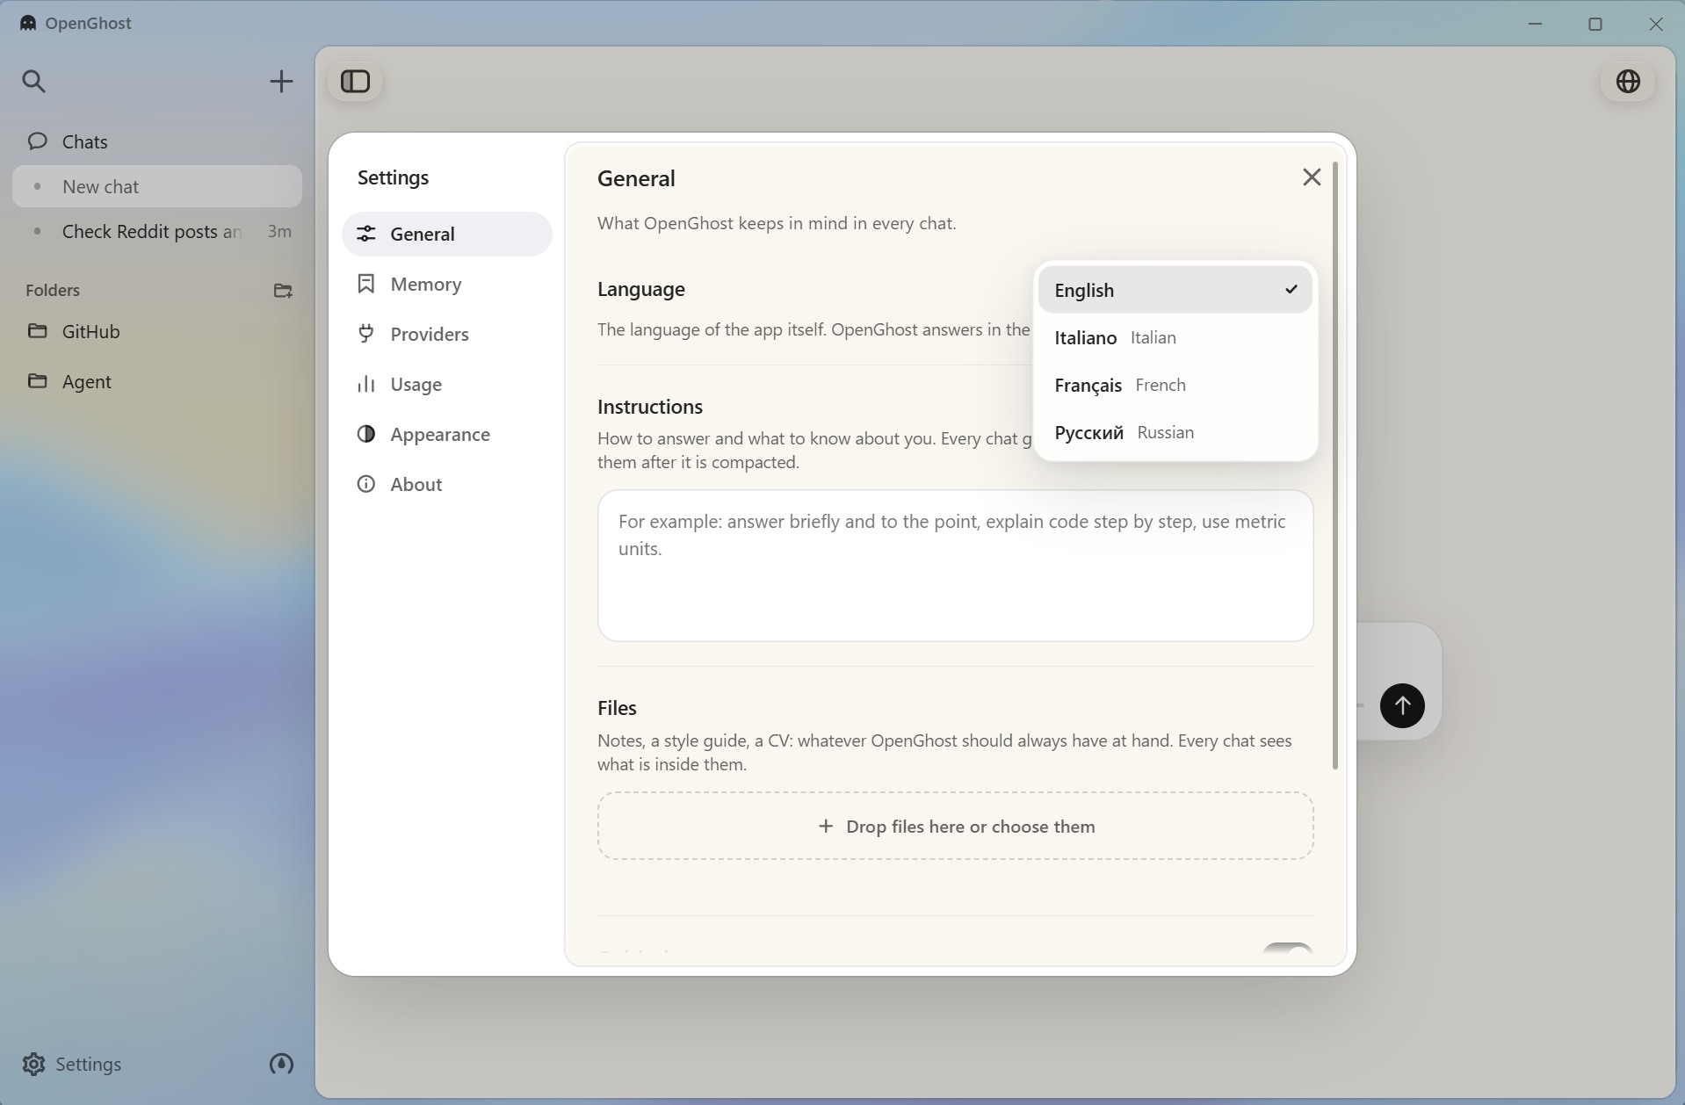
Task: Start a new chat with the plus icon
Action: [281, 82]
